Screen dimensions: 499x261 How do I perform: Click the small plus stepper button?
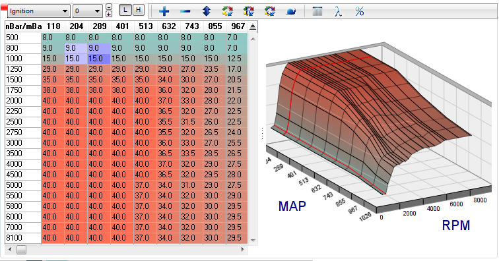coord(108,14)
